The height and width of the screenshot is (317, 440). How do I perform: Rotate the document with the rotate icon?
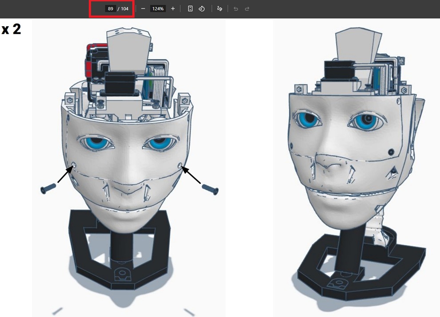coord(202,9)
